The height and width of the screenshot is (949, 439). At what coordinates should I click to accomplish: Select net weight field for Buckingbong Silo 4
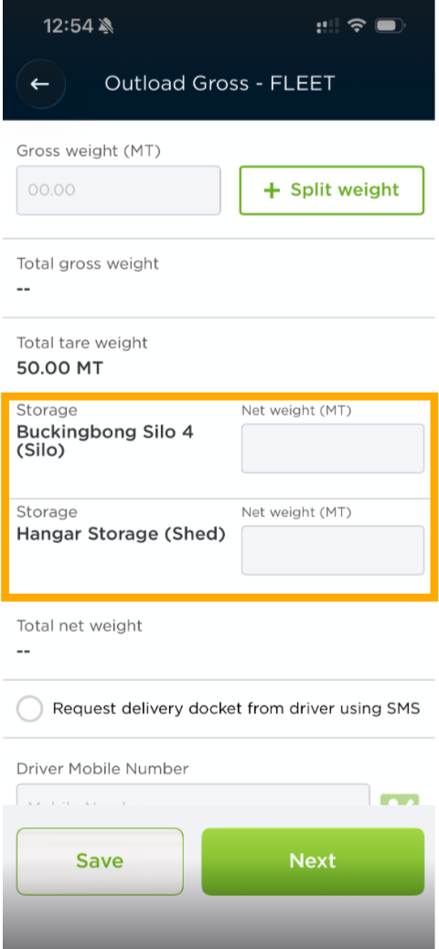click(333, 448)
